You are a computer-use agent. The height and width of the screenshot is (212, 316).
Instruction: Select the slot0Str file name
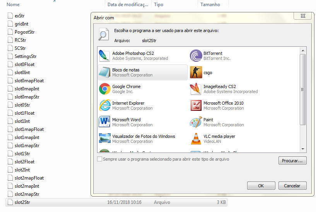click(22, 105)
